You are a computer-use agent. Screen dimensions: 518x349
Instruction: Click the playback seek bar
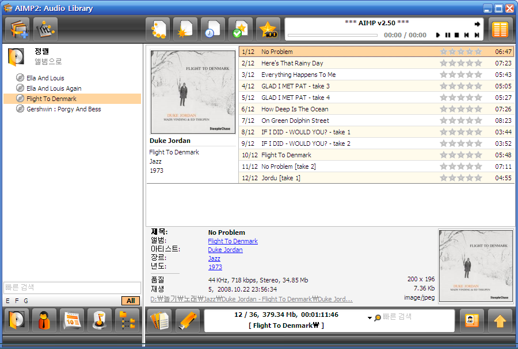(x=332, y=35)
